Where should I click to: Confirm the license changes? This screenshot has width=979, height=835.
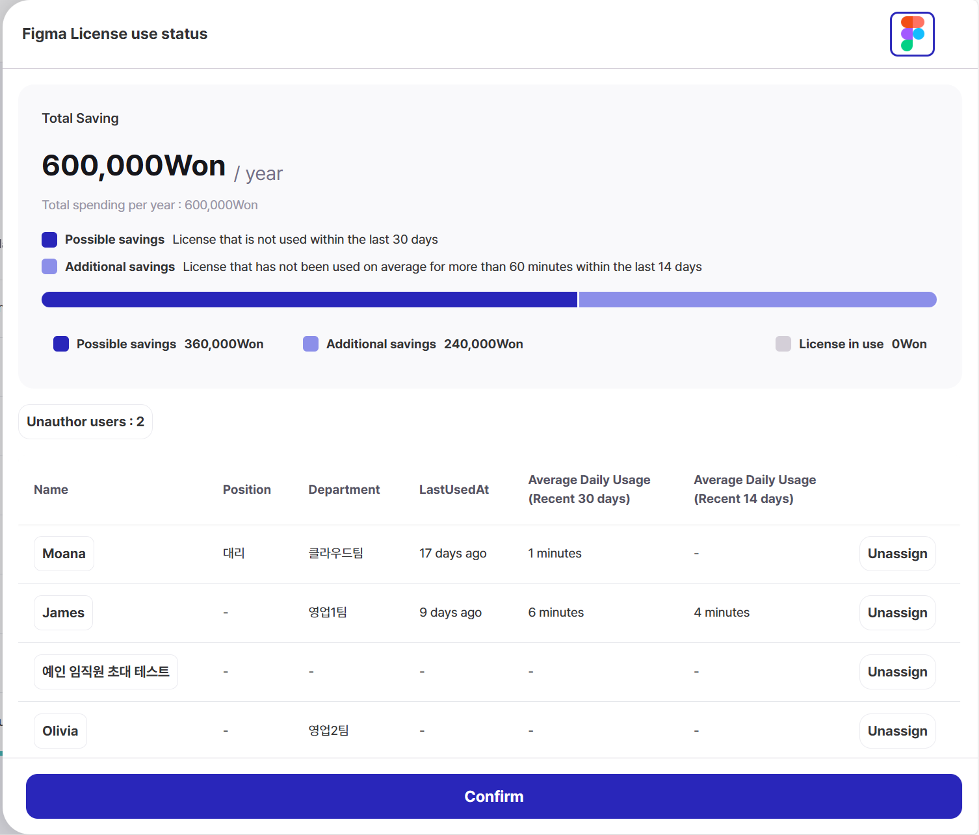(494, 796)
